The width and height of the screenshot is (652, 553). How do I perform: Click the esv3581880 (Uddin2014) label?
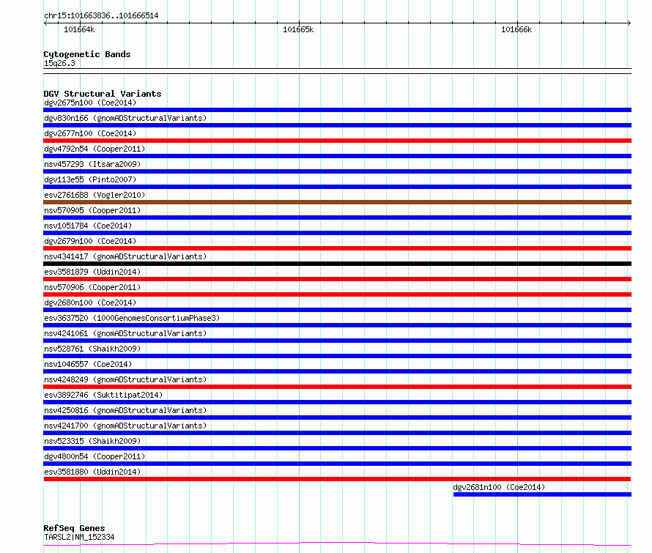(x=92, y=472)
